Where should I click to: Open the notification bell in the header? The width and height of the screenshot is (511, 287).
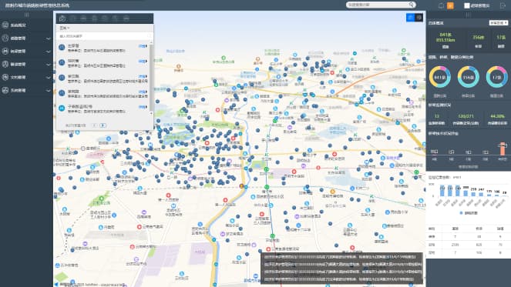pos(441,5)
